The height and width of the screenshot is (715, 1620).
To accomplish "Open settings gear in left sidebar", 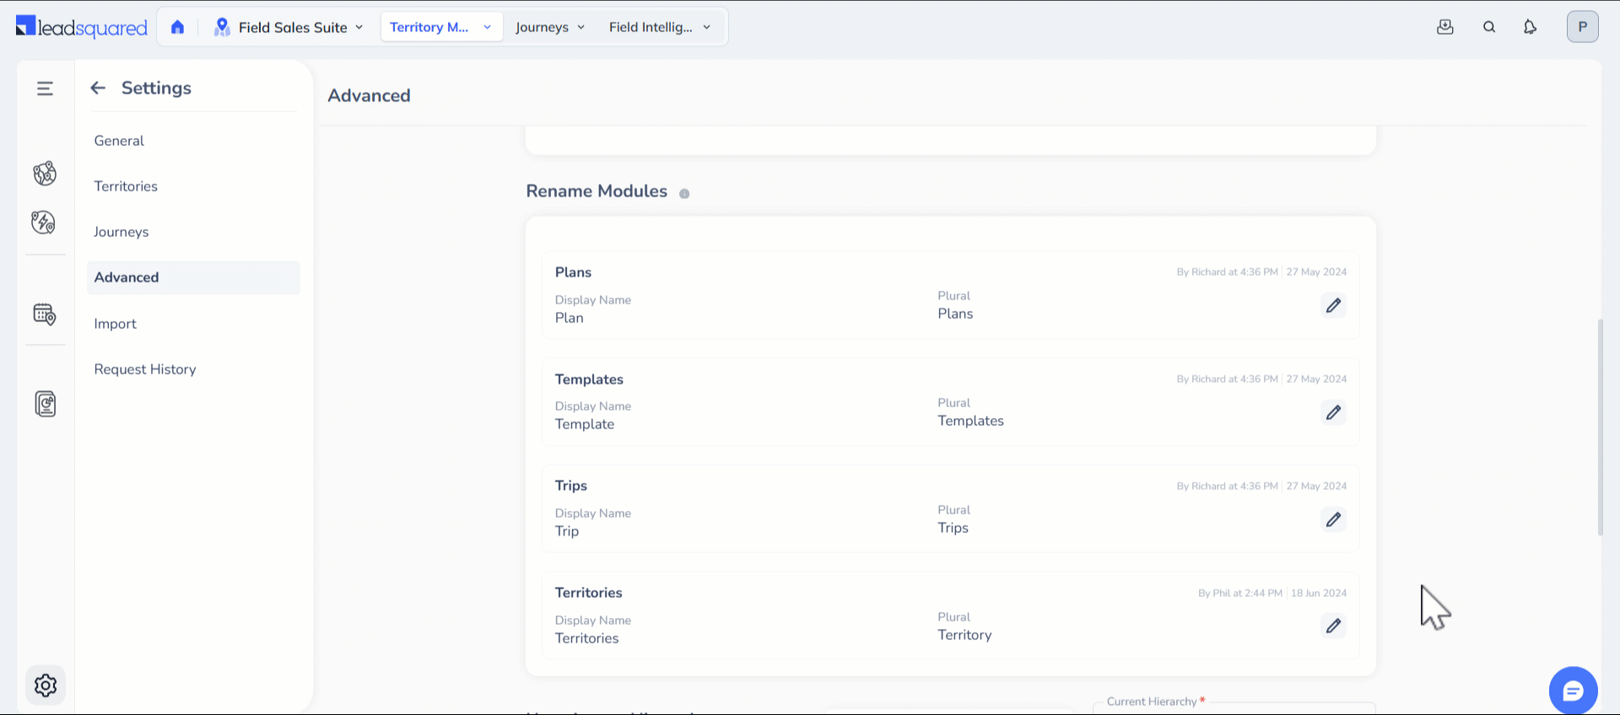I will 46,685.
